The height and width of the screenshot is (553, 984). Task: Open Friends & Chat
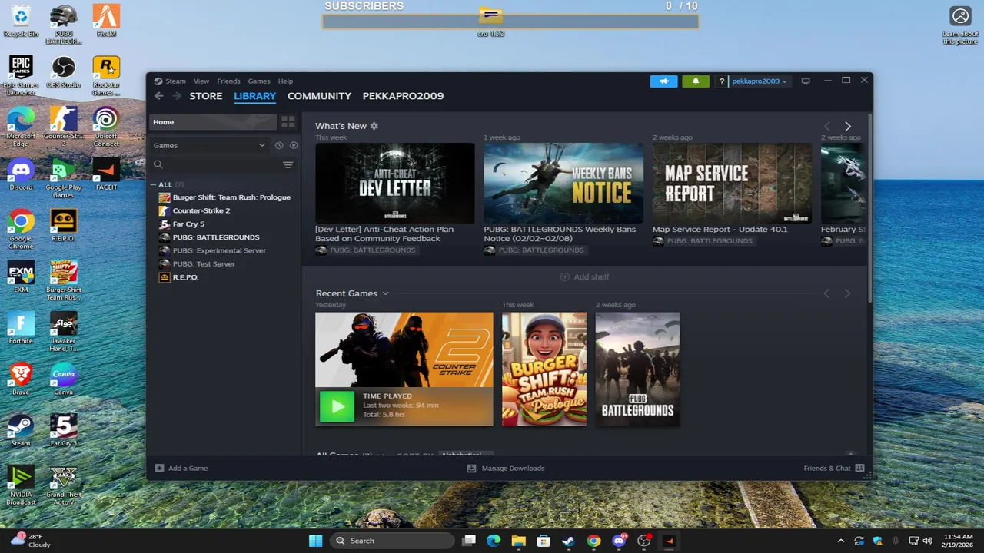pos(834,468)
